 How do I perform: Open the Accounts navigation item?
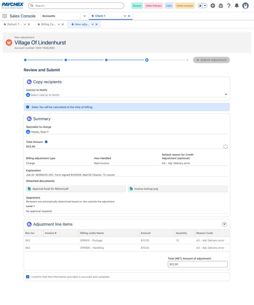click(x=49, y=16)
